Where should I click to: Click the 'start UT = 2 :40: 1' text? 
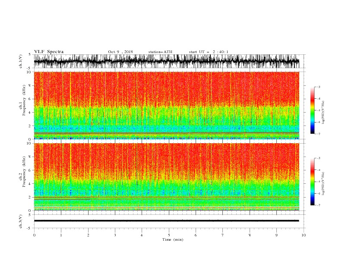click(209, 52)
